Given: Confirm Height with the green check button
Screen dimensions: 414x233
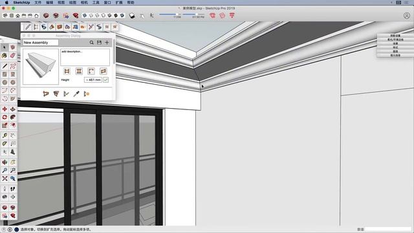Looking at the screenshot, I should click(105, 80).
